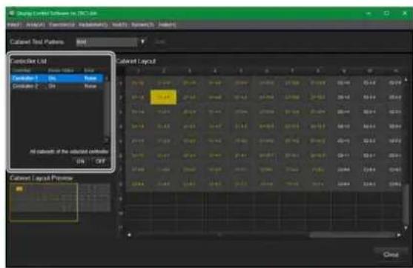413x268 pixels.
Task: Click the Cabinet Layout scroll-up arrow
Action: (406, 79)
